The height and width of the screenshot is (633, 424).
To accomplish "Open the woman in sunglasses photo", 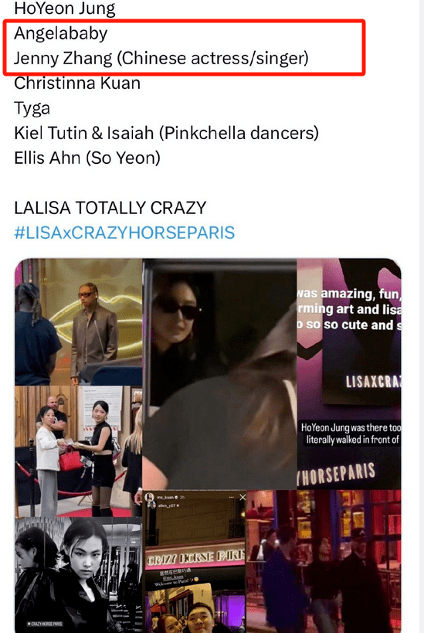I will tap(220, 374).
